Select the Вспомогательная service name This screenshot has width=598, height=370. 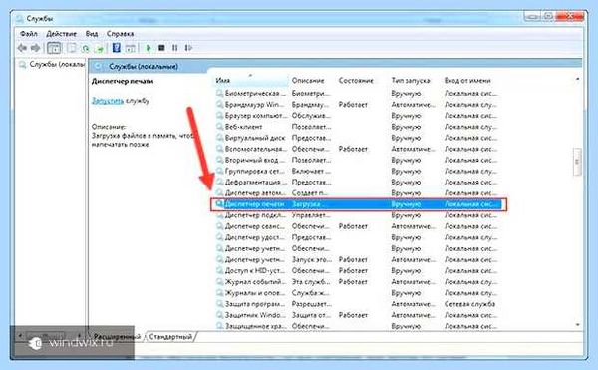pyautogui.click(x=255, y=149)
